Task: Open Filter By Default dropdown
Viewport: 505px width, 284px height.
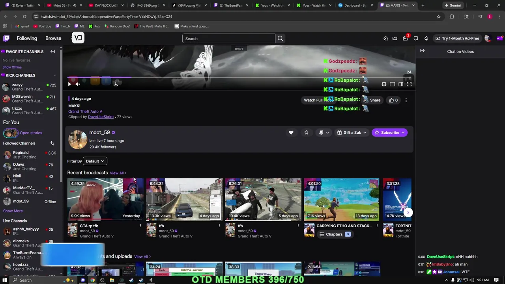Action: [x=96, y=161]
